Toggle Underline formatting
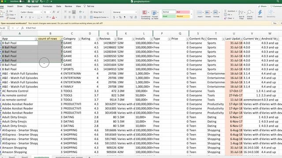 (x=30, y=17)
